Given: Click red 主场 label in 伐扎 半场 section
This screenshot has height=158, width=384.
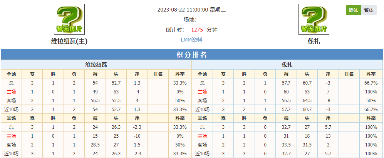Looking at the screenshot, I should (x=202, y=136).
